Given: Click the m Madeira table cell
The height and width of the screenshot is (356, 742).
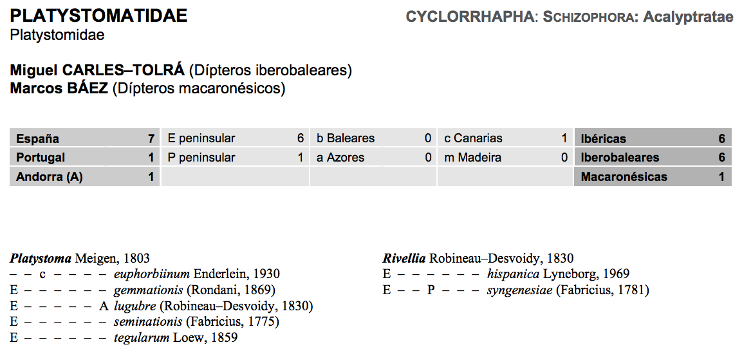Looking at the screenshot, I should pos(505,158).
